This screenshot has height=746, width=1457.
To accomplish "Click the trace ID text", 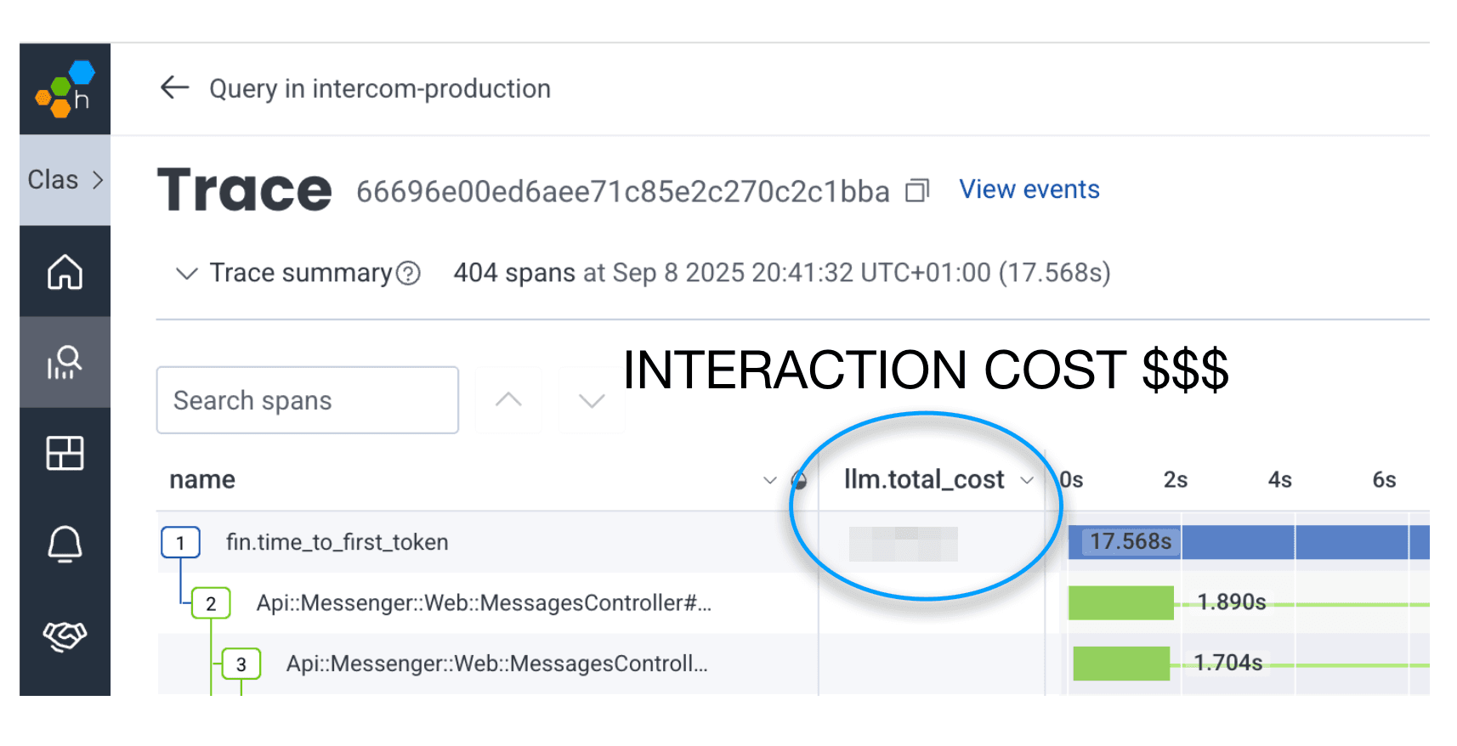I will click(623, 191).
